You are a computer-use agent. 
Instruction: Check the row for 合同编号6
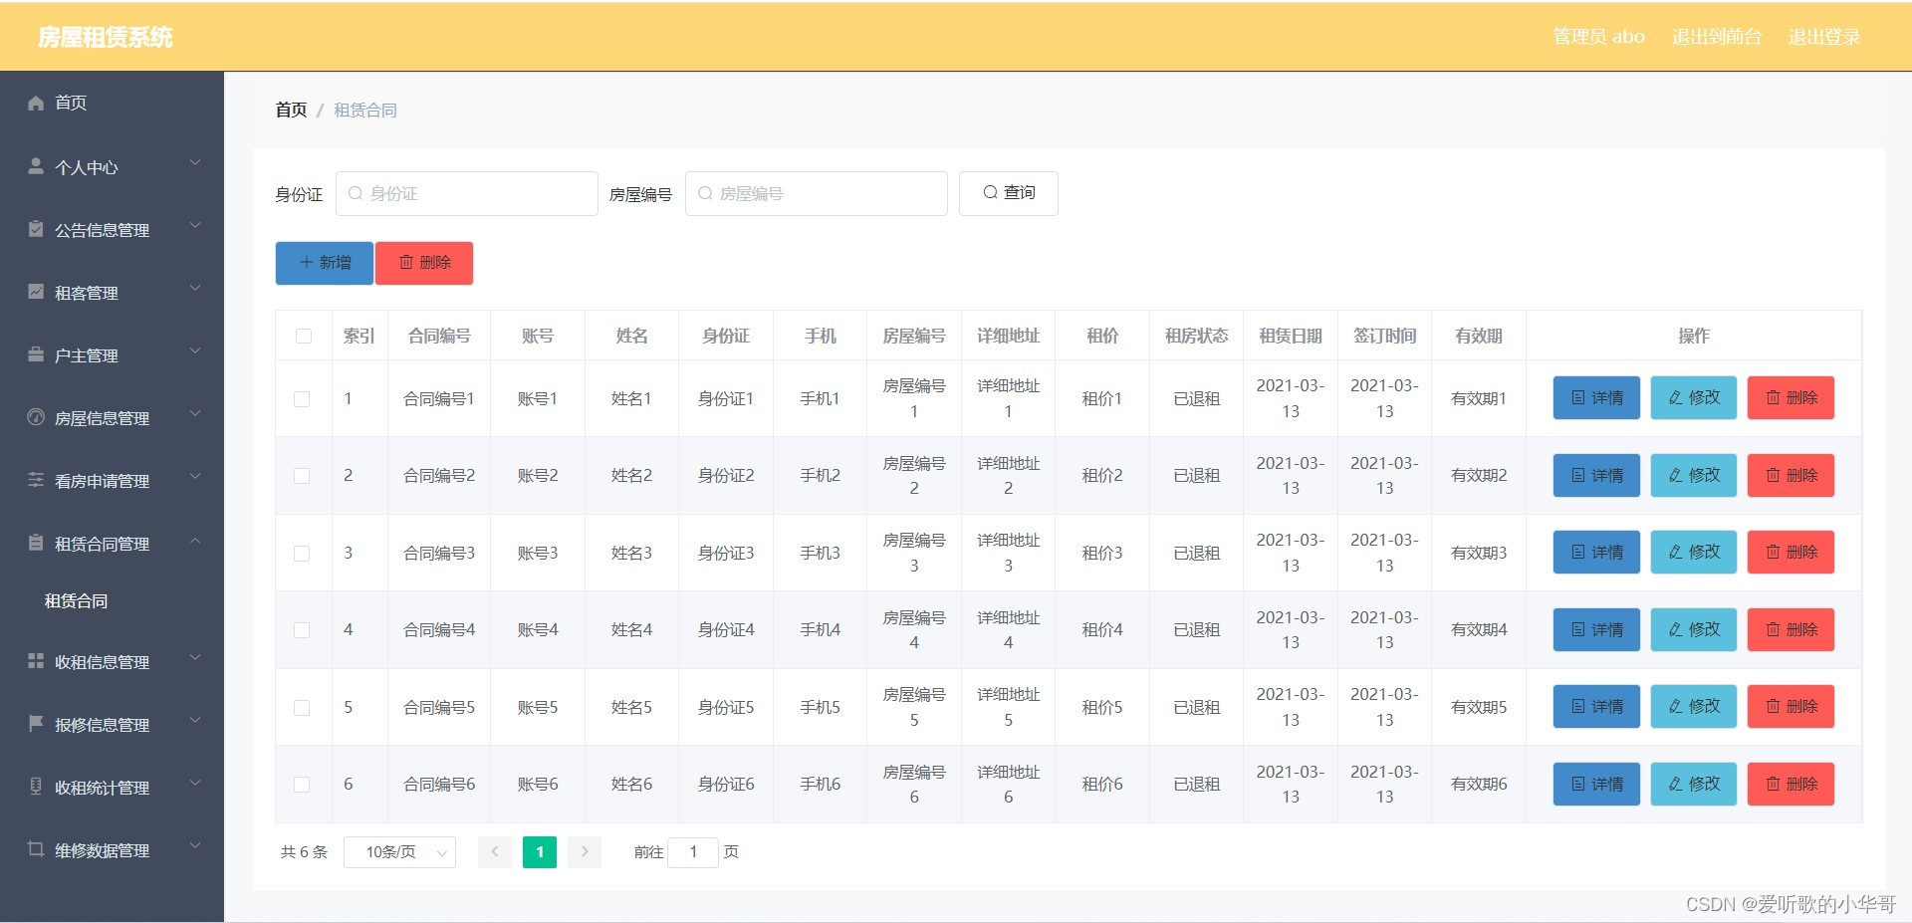pyautogui.click(x=302, y=785)
